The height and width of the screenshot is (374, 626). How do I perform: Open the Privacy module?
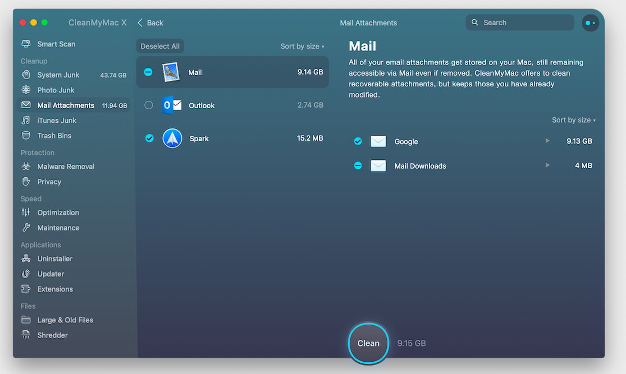click(74, 182)
